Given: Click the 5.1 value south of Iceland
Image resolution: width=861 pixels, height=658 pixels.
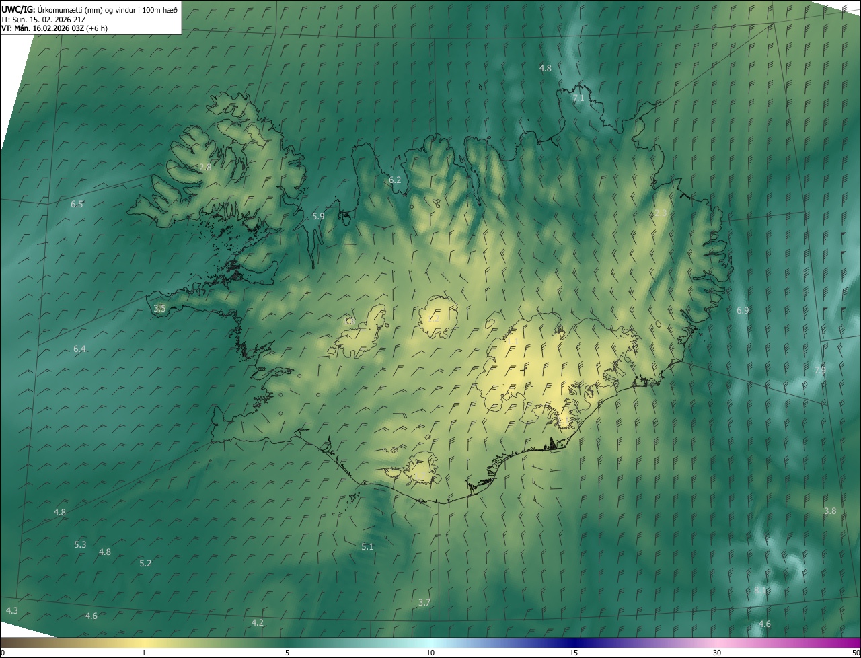Looking at the screenshot, I should click(367, 546).
